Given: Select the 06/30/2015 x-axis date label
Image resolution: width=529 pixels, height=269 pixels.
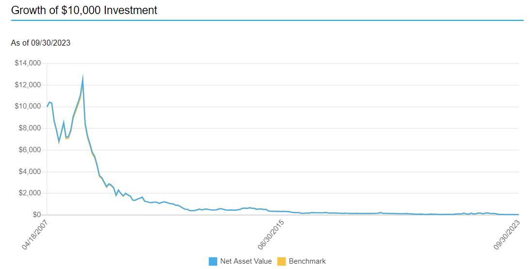Looking at the screenshot, I should [272, 235].
